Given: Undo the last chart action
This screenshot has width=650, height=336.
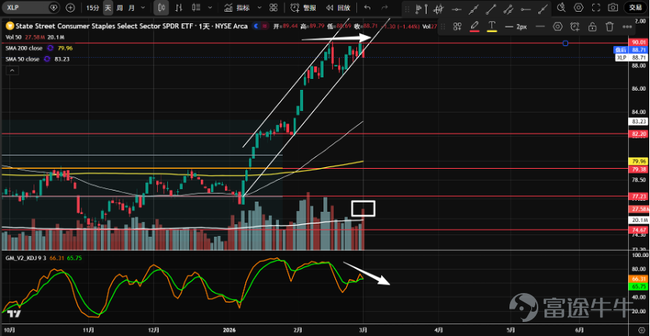Looking at the screenshot, I should 367,8.
